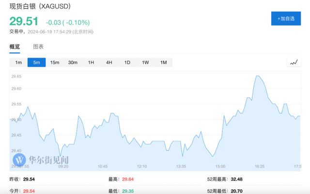This screenshot has height=194, width=310.
Task: Open the 图表 tab
Action: pos(38,47)
